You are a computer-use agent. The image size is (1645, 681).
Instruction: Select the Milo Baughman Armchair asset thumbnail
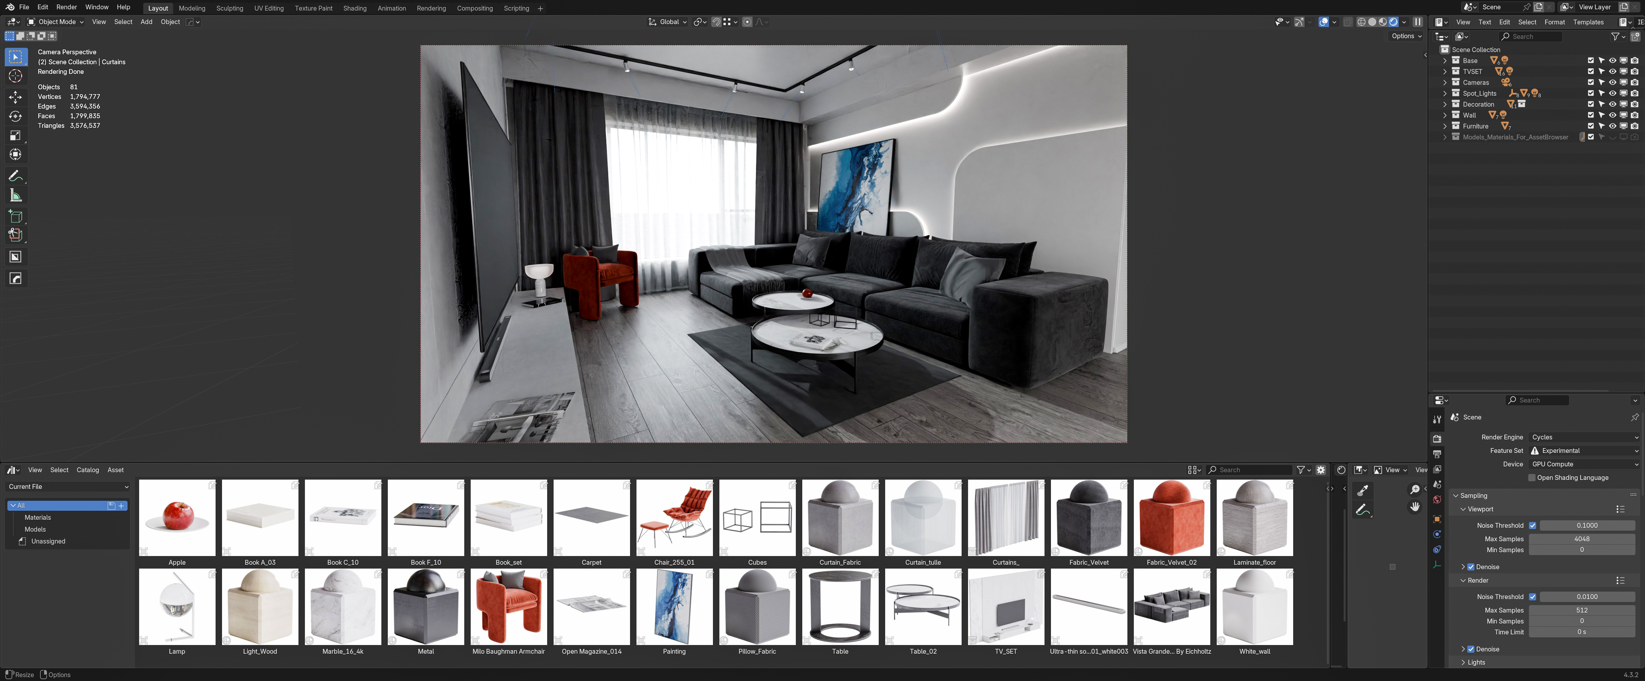[508, 607]
